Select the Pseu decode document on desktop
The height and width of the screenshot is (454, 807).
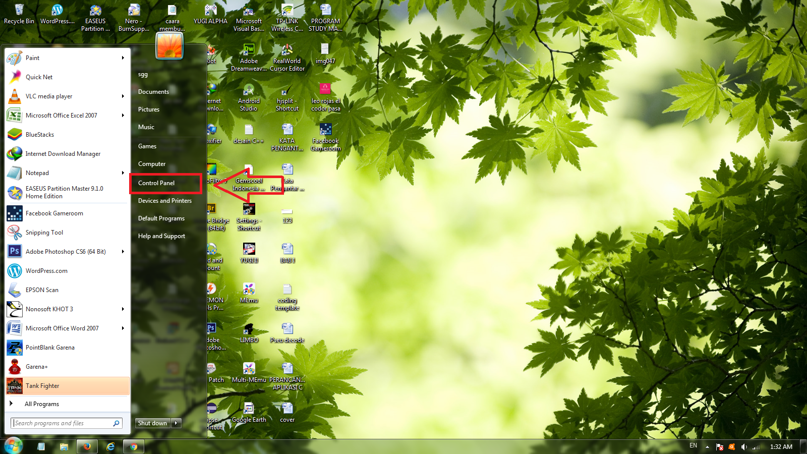coord(287,333)
